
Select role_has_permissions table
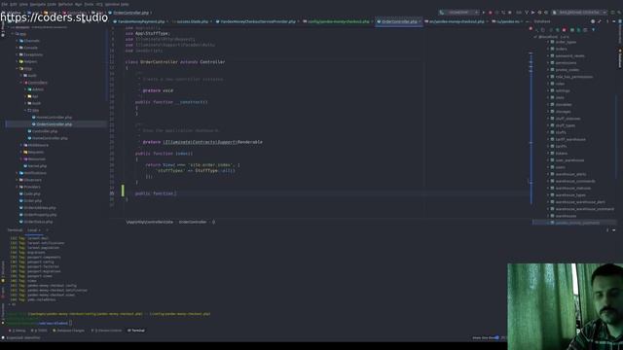tap(574, 77)
